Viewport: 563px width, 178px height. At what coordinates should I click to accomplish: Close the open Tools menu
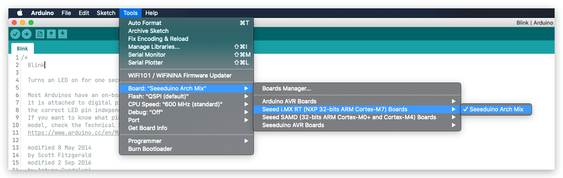(x=131, y=13)
